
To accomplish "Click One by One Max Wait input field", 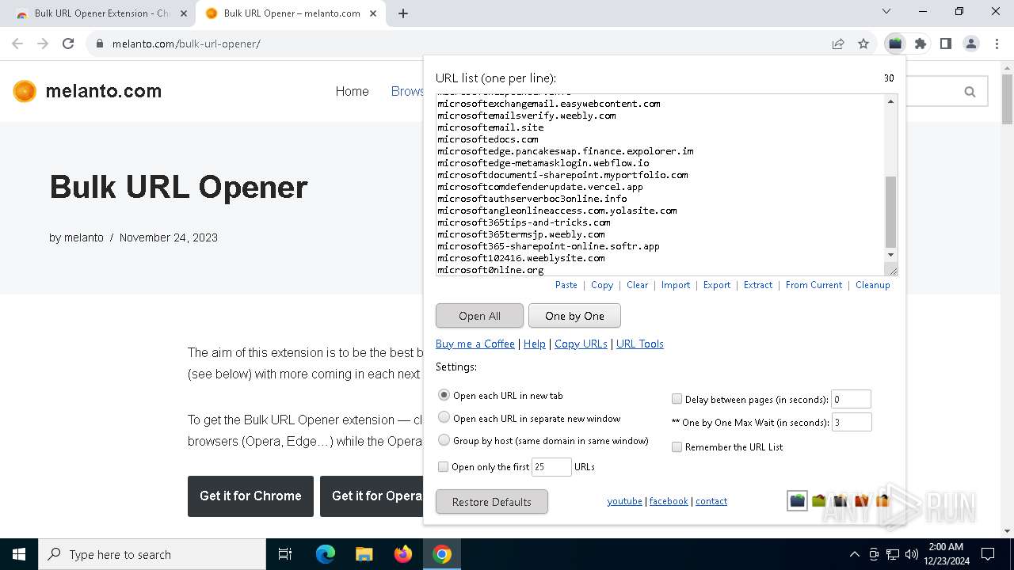I will pyautogui.click(x=852, y=422).
